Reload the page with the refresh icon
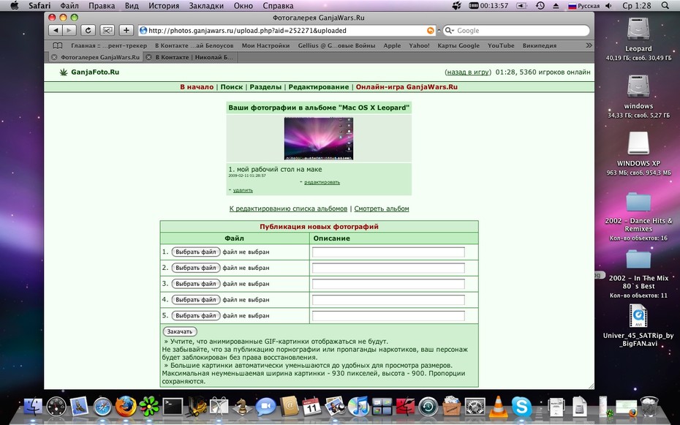680x425 pixels. click(x=88, y=31)
